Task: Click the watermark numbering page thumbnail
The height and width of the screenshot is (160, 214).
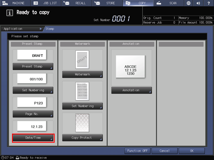Action: pos(82,91)
